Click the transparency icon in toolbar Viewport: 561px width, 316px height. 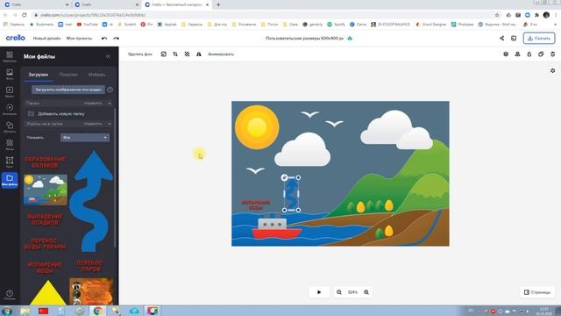187,54
